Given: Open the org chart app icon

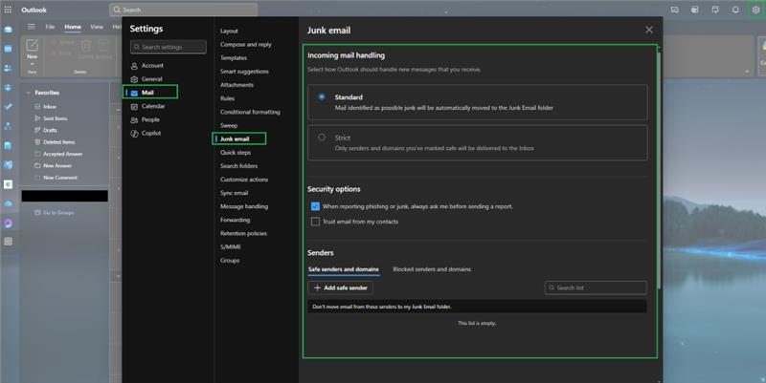Looking at the screenshot, I should [x=8, y=126].
